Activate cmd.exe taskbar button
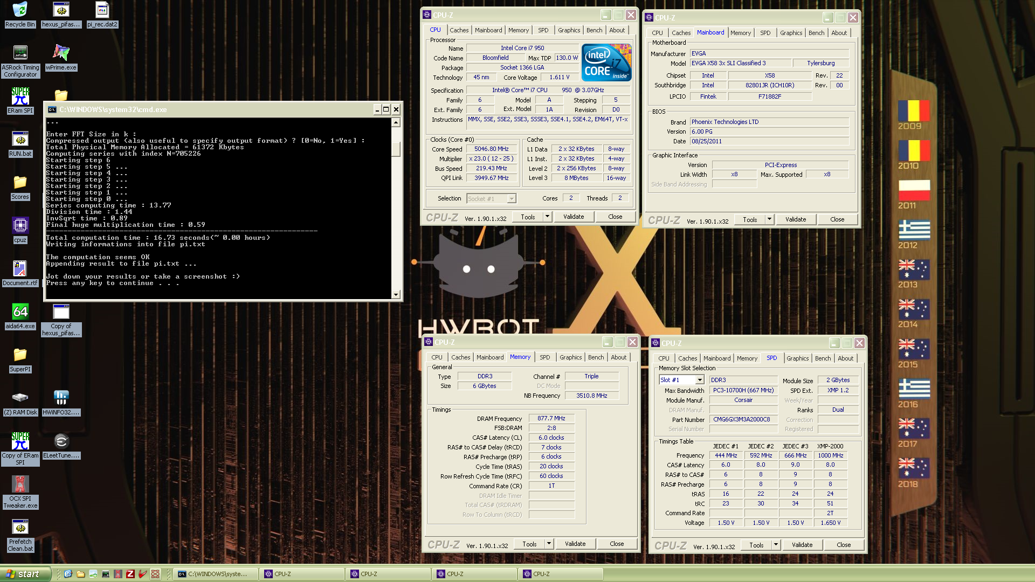 (x=215, y=574)
